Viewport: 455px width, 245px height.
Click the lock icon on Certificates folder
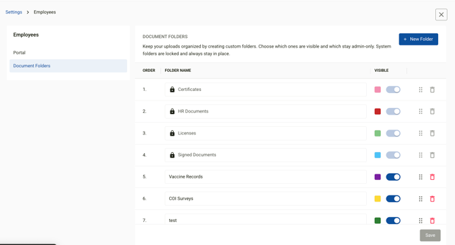click(x=172, y=90)
